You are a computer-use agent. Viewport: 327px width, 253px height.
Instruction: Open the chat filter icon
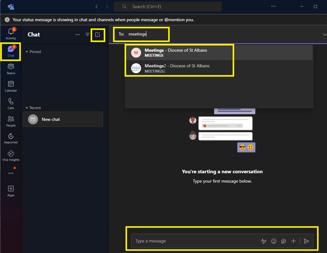[87, 35]
